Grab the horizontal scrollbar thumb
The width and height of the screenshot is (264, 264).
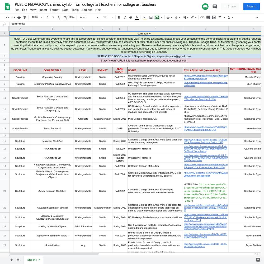tap(54, 254)
